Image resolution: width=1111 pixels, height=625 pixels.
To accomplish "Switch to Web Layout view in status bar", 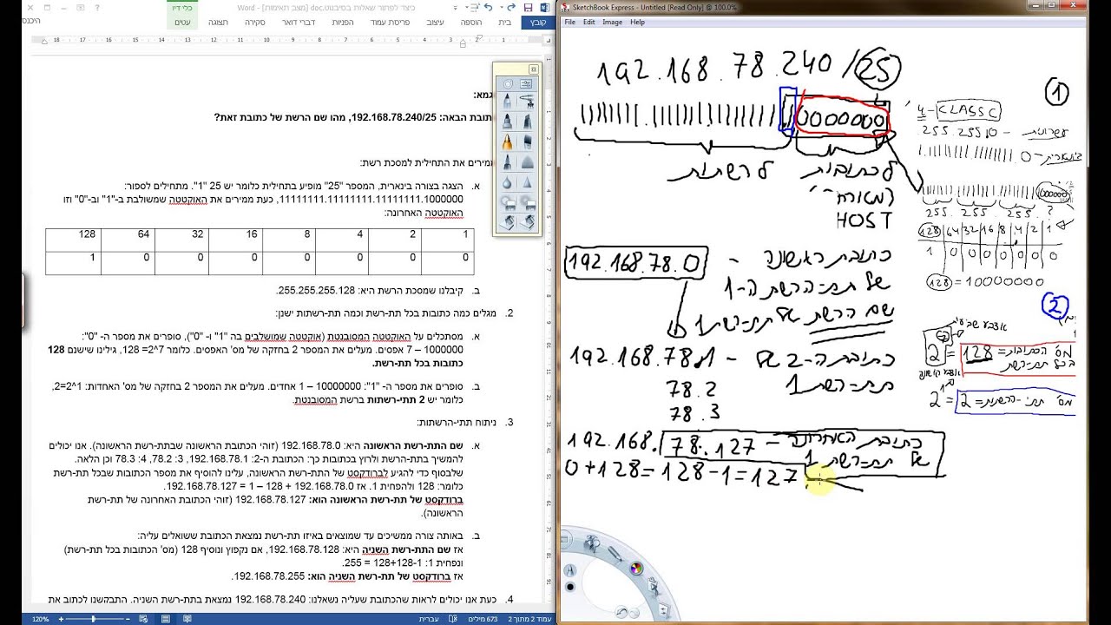I will pos(144,619).
